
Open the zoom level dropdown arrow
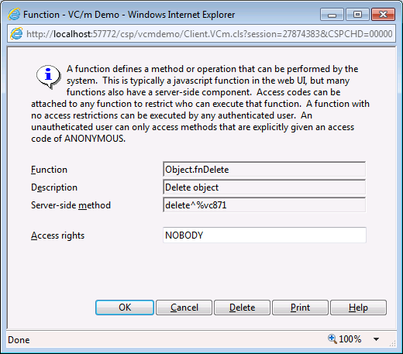point(376,339)
